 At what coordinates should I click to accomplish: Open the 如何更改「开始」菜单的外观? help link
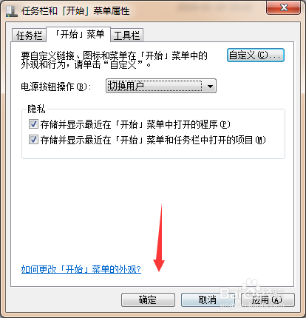81,269
